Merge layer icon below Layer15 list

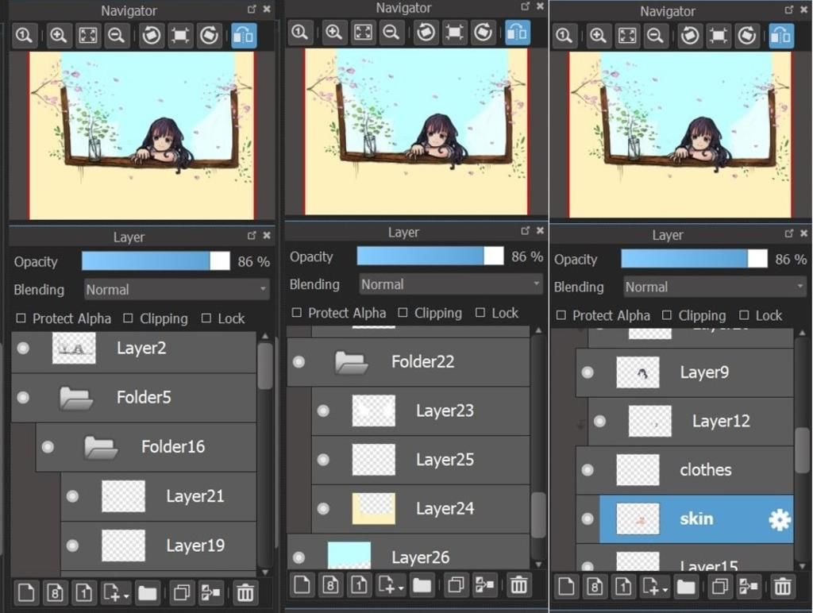point(749,587)
